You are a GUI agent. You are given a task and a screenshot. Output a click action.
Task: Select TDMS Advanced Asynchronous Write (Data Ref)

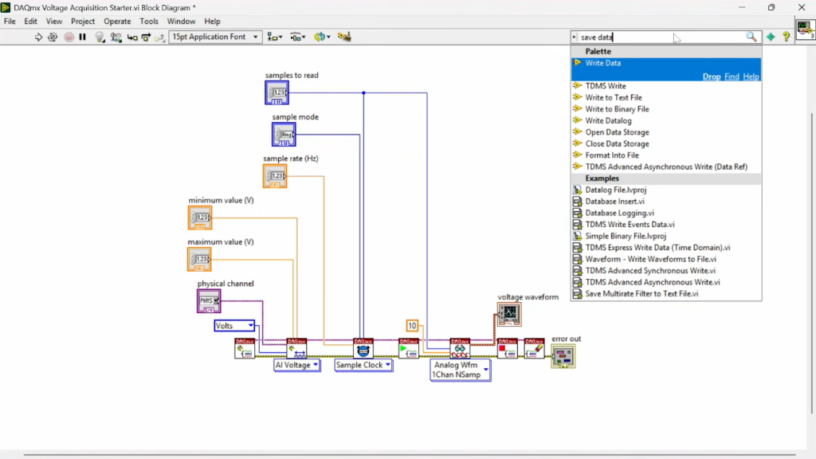coord(666,167)
